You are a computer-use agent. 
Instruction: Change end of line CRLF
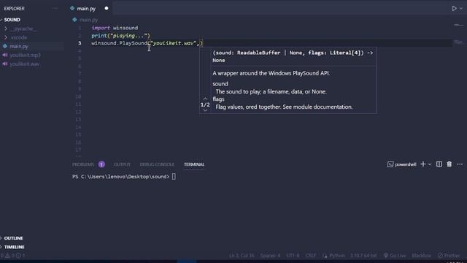point(310,256)
